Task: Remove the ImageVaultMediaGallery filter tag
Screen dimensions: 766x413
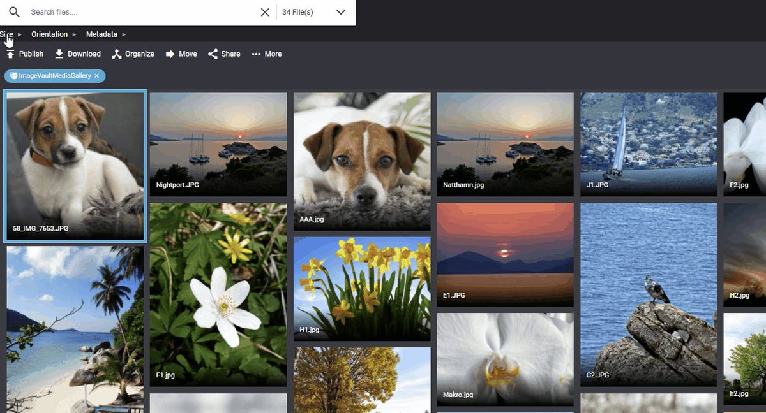Action: [x=96, y=76]
